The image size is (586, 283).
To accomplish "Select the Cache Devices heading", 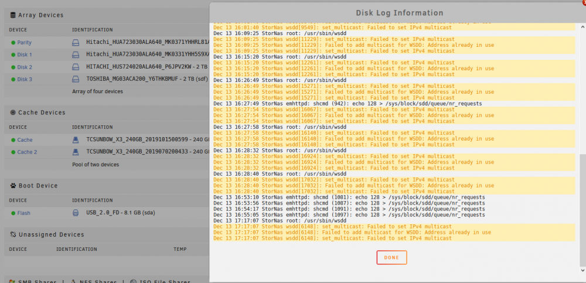I will [42, 112].
